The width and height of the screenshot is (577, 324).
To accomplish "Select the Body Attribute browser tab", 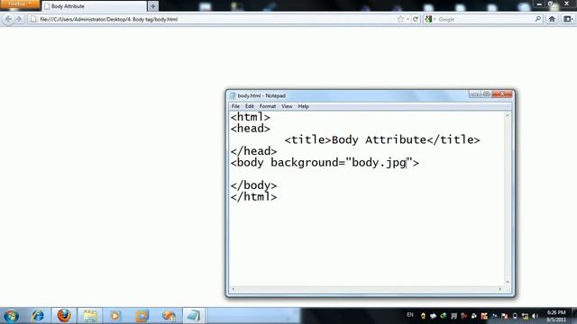I will click(x=94, y=6).
